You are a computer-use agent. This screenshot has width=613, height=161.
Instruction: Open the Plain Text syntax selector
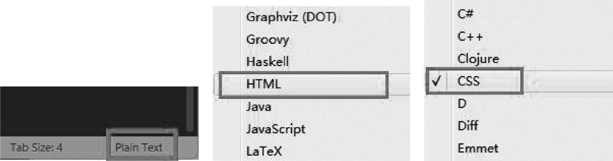[x=139, y=148]
